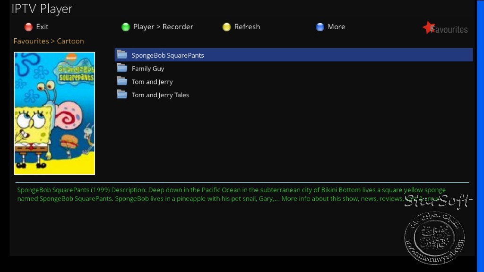484x272 pixels.
Task: Select the SpongeBob SquarePants folder icon
Action: click(122, 55)
